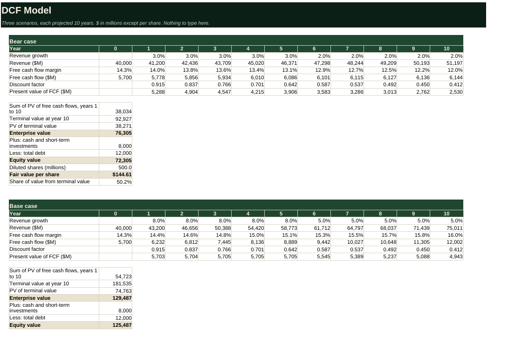
Task: Select the subtitle about three scenarios
Action: pos(243,23)
